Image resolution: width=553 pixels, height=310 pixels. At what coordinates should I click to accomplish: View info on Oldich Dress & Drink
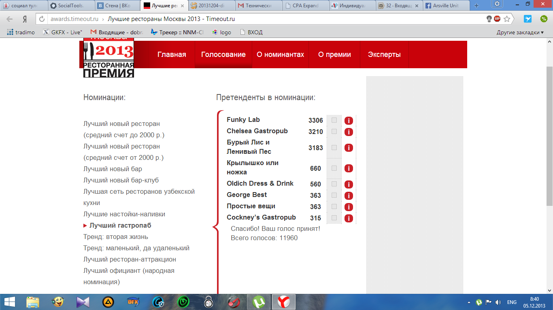pyautogui.click(x=349, y=184)
